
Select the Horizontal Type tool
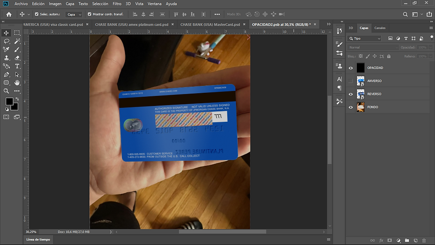click(x=17, y=66)
